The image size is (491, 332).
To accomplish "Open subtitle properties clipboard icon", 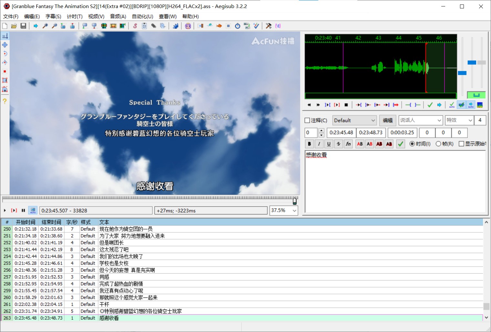I will (x=144, y=26).
